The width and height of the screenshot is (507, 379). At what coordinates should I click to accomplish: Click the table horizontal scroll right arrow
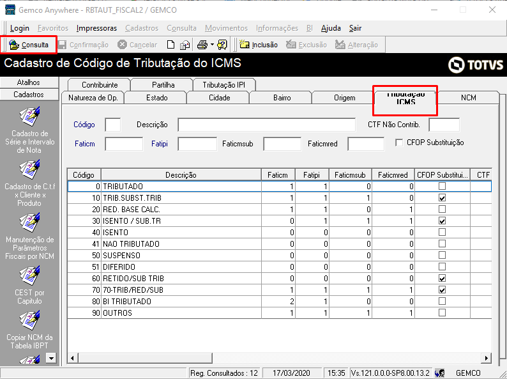pyautogui.click(x=487, y=358)
